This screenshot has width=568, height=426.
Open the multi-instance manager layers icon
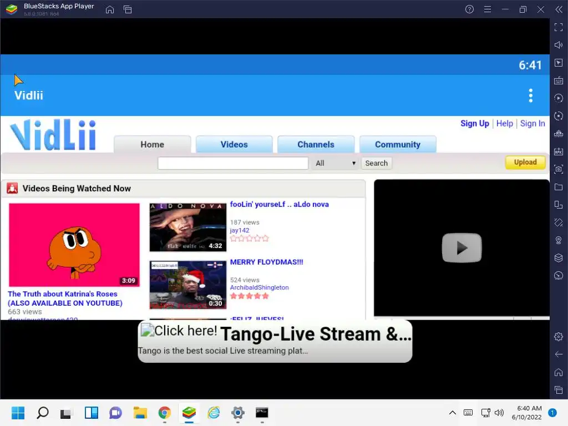point(558,258)
